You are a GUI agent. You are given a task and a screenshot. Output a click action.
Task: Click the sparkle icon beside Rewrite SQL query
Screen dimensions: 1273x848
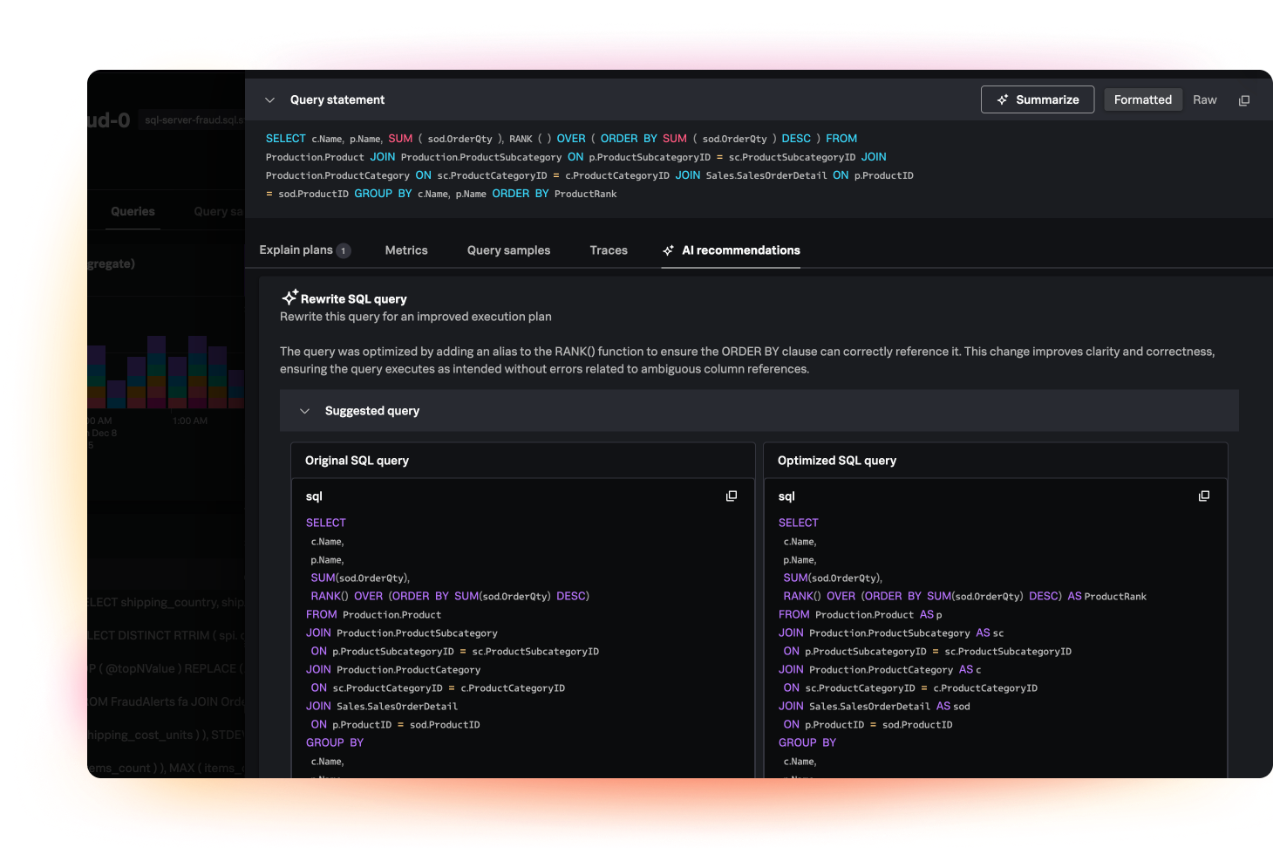[x=289, y=297]
